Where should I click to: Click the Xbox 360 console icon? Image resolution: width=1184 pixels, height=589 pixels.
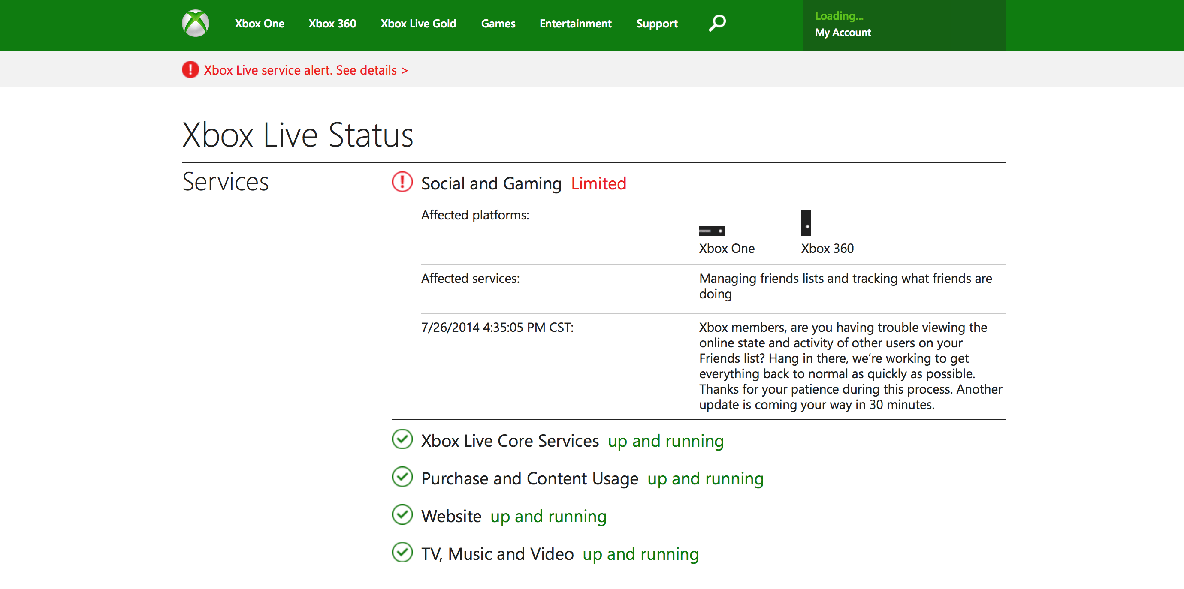pyautogui.click(x=806, y=223)
